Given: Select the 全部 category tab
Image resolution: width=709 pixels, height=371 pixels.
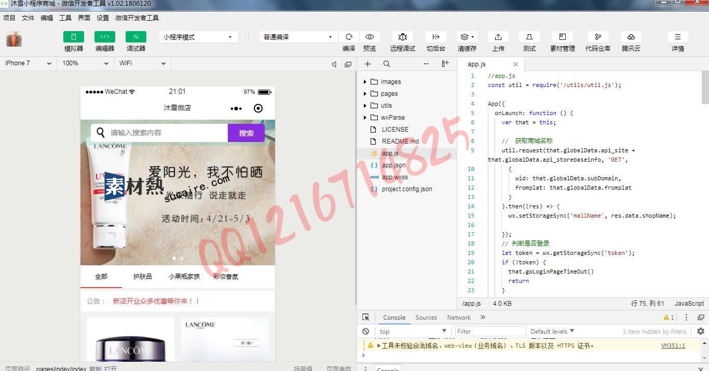Looking at the screenshot, I should coord(101,277).
